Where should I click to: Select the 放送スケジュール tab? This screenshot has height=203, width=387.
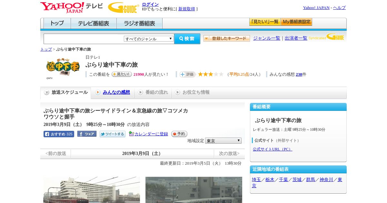pos(66,92)
